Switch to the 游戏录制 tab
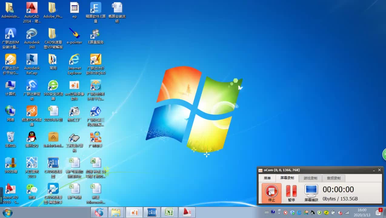The image size is (386, 218). (x=310, y=178)
